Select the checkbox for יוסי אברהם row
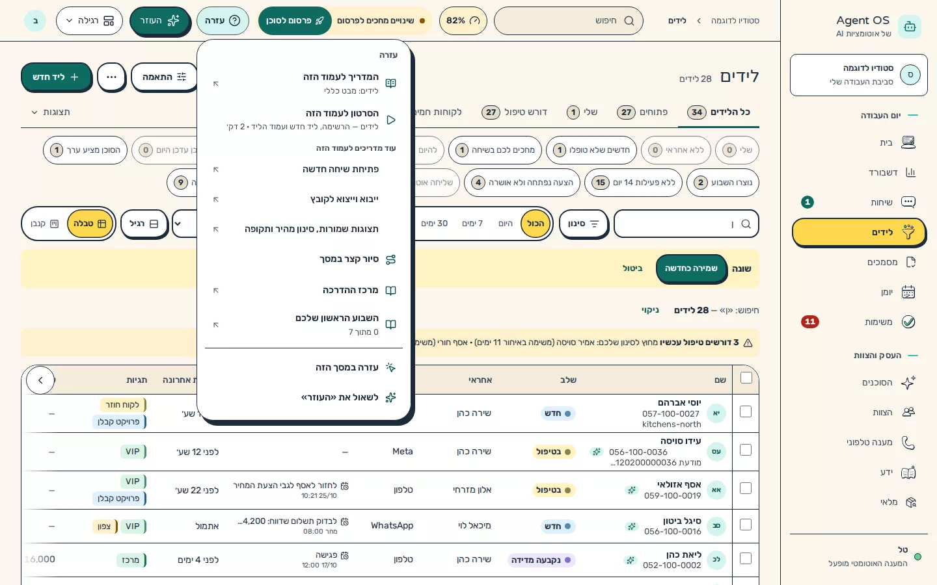The image size is (937, 585). pyautogui.click(x=746, y=411)
